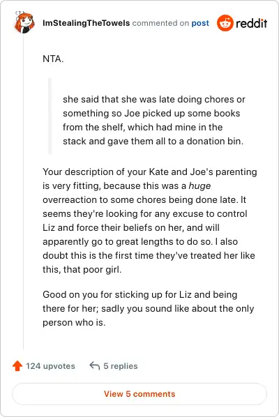
Task: Click the 'commented on' text
Action: pyautogui.click(x=160, y=23)
